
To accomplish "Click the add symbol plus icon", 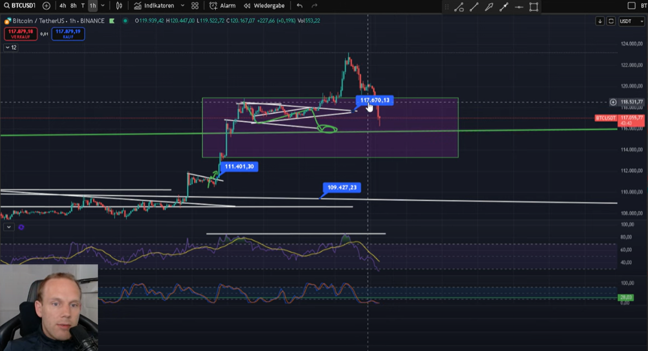I will (46, 6).
